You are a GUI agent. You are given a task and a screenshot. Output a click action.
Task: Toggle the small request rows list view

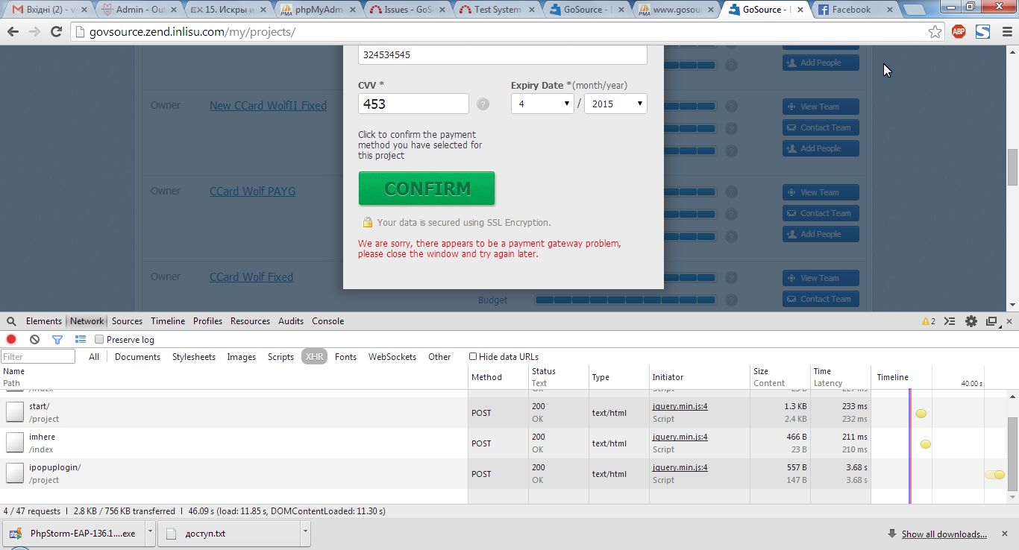pos(81,339)
